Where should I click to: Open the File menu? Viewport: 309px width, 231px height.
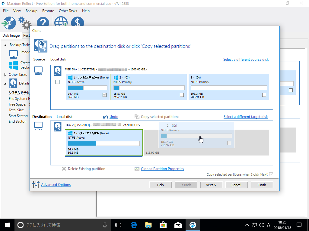pyautogui.click(x=6, y=11)
